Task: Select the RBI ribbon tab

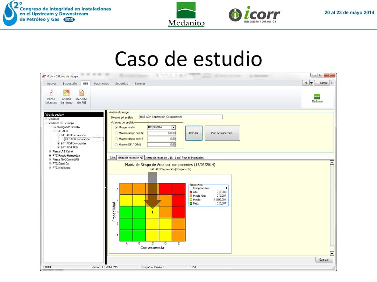Action: (x=85, y=83)
